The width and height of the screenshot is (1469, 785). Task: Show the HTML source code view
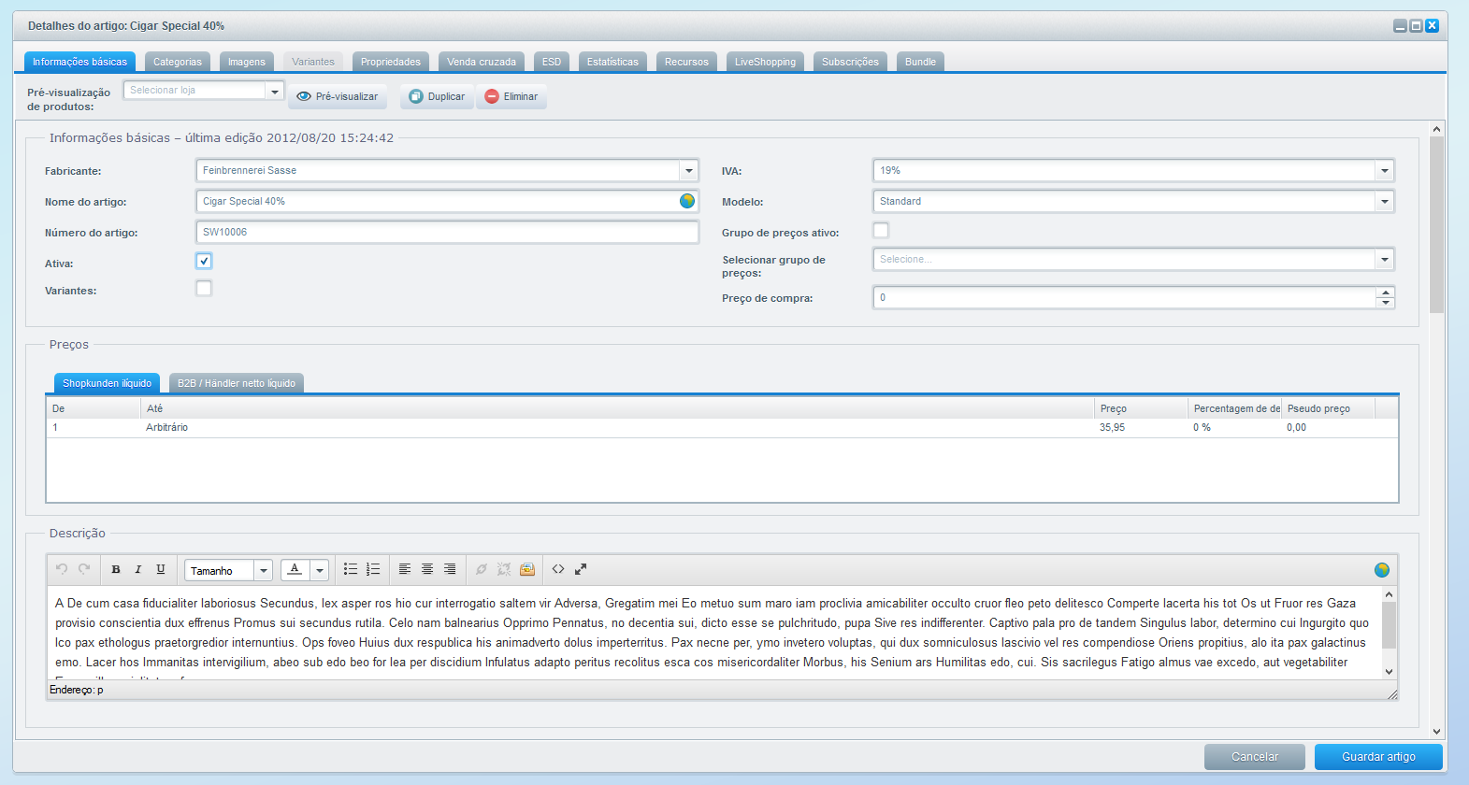558,569
